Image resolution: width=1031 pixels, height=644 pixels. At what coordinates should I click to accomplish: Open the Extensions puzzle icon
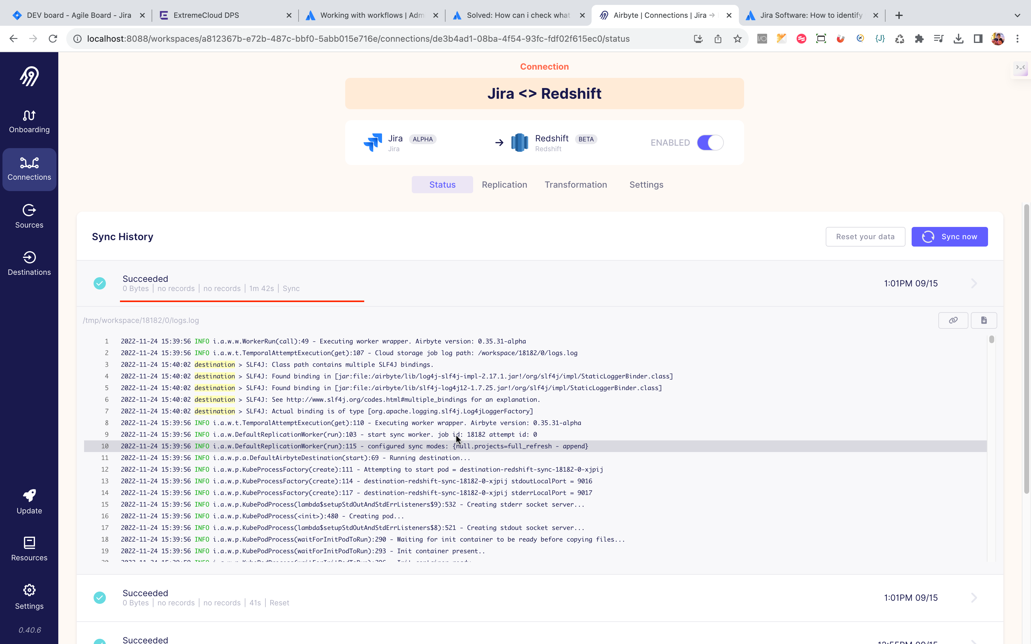919,39
